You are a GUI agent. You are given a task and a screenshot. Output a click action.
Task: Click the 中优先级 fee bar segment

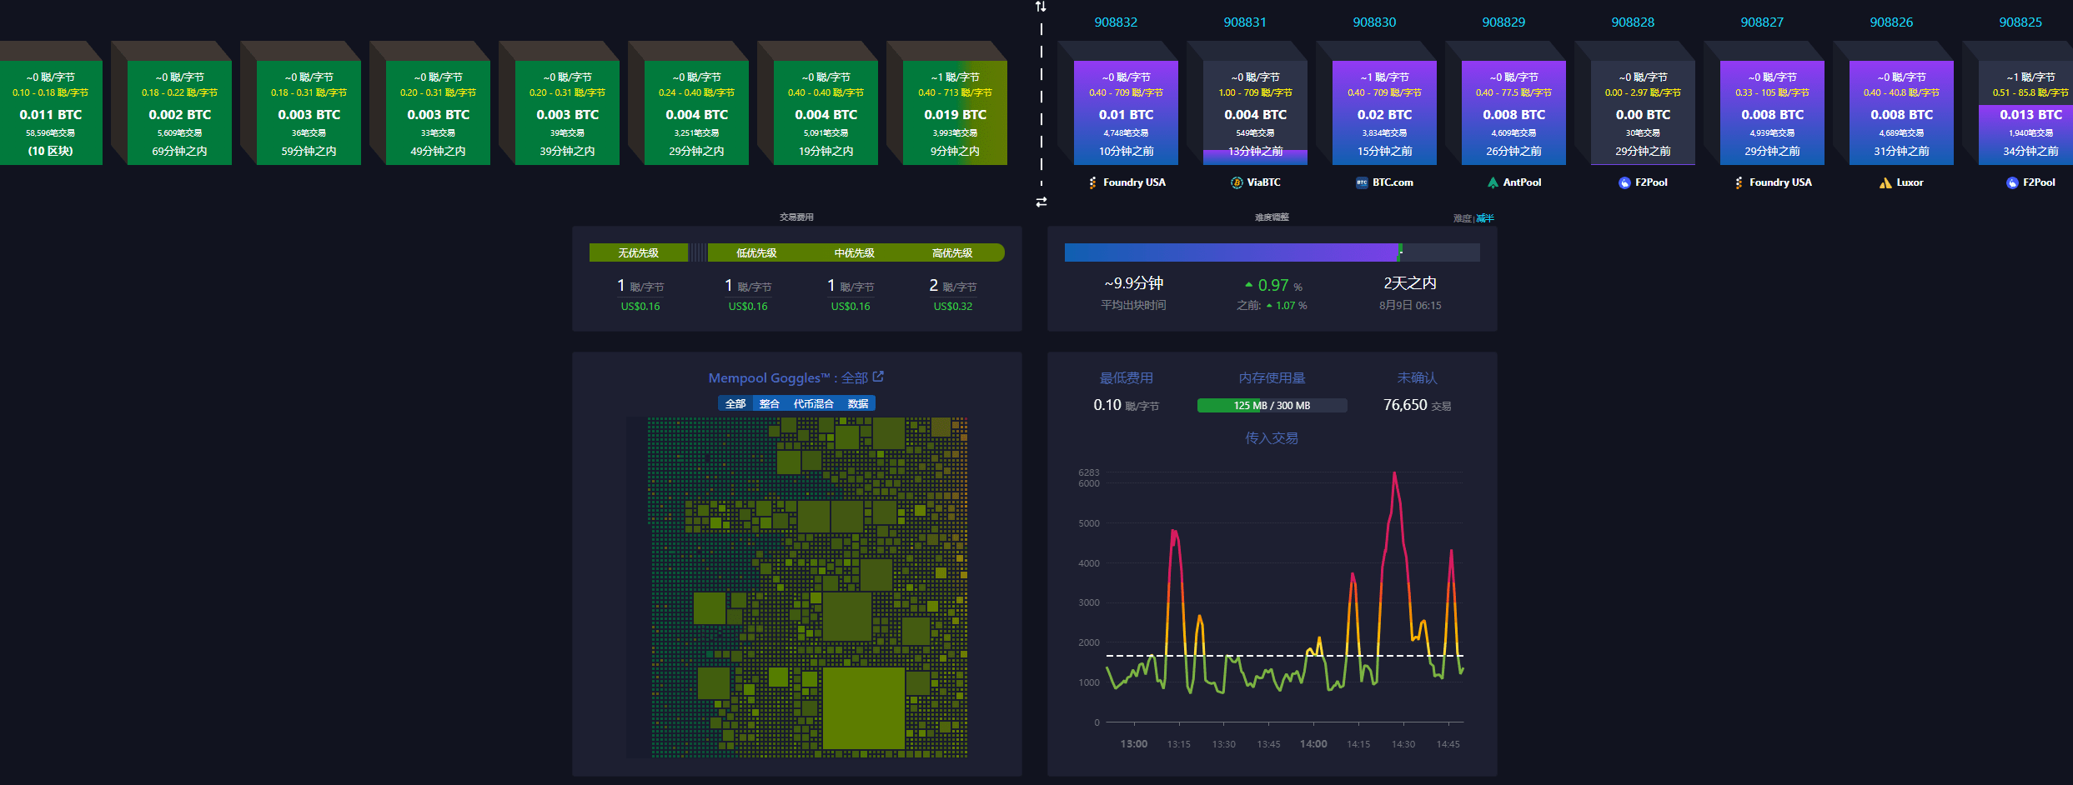point(855,252)
